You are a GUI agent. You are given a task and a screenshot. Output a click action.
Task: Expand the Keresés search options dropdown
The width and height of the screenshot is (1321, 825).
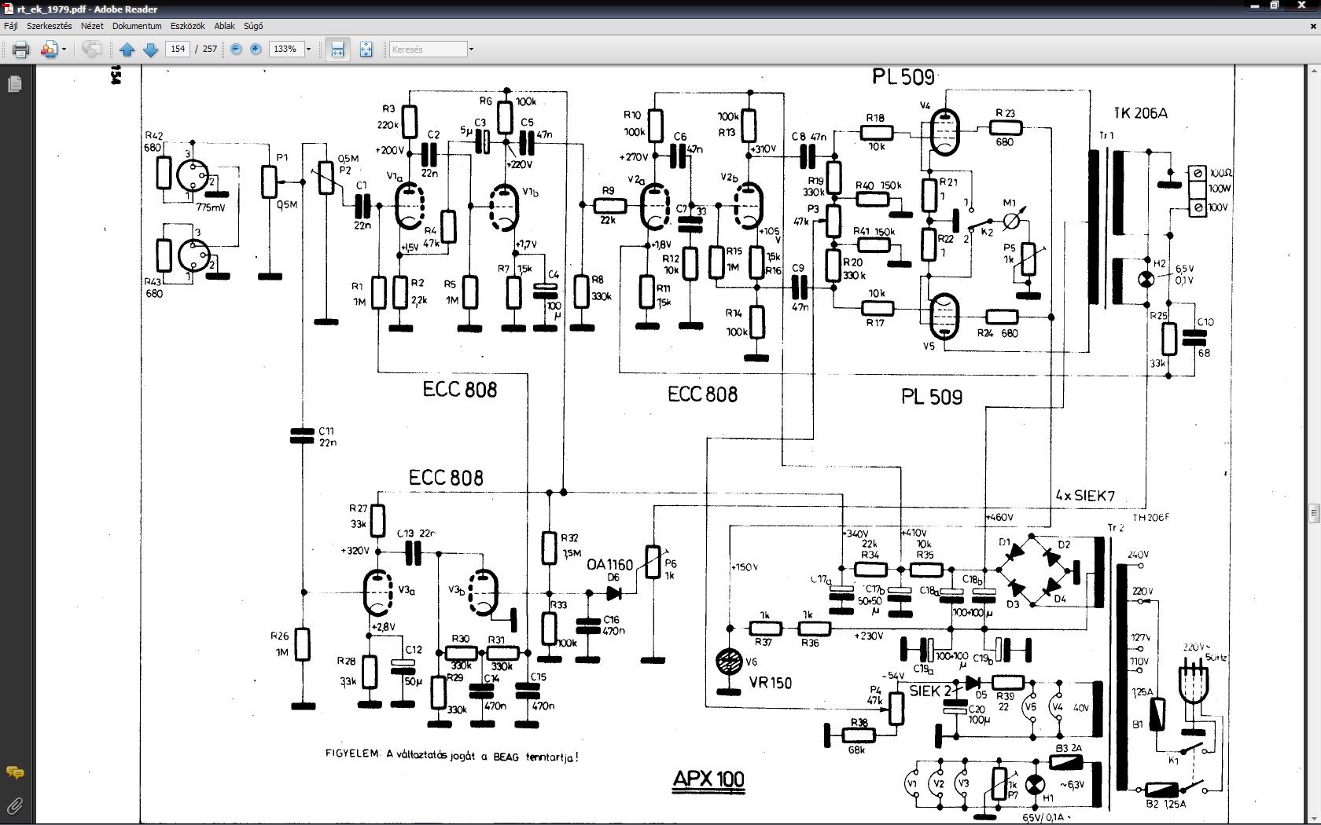point(471,49)
